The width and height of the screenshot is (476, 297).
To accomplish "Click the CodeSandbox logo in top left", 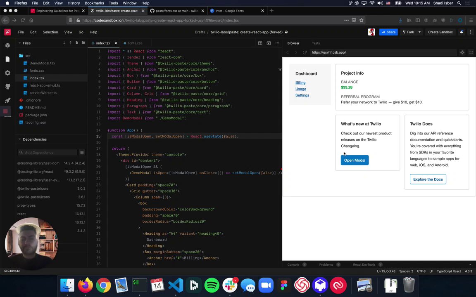I will (x=7, y=32).
